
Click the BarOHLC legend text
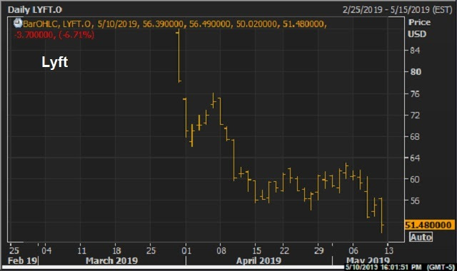(x=174, y=24)
